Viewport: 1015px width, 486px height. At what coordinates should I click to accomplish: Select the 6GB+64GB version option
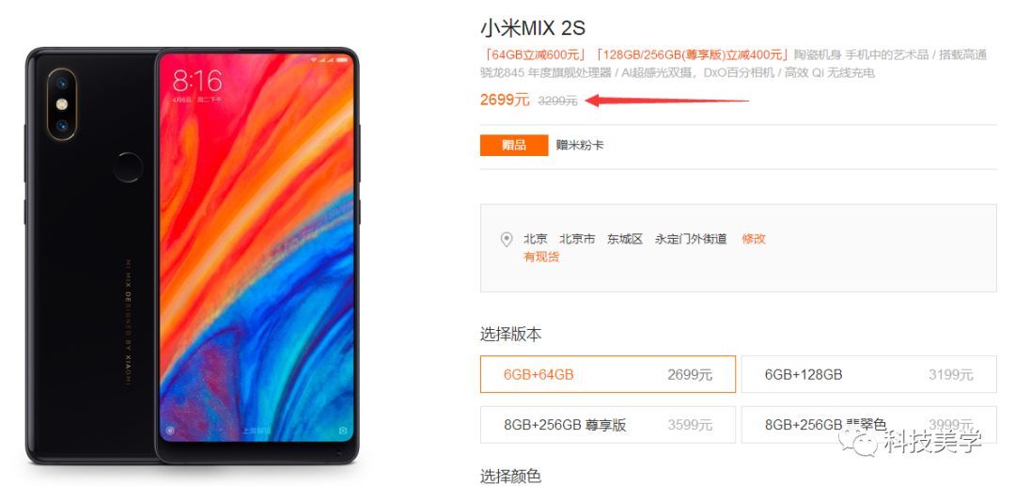click(x=608, y=374)
